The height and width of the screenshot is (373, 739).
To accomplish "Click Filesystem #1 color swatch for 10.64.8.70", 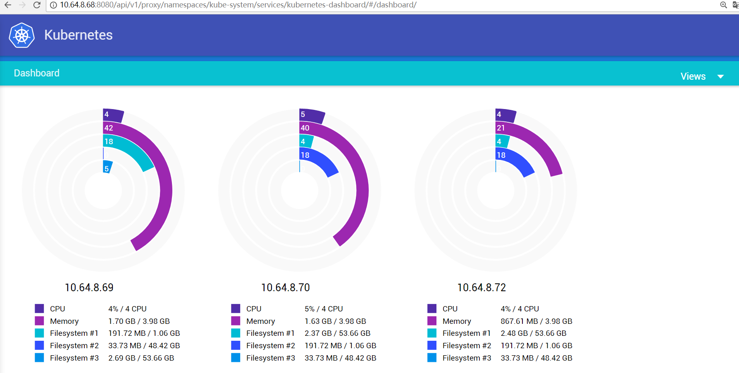I will (236, 333).
